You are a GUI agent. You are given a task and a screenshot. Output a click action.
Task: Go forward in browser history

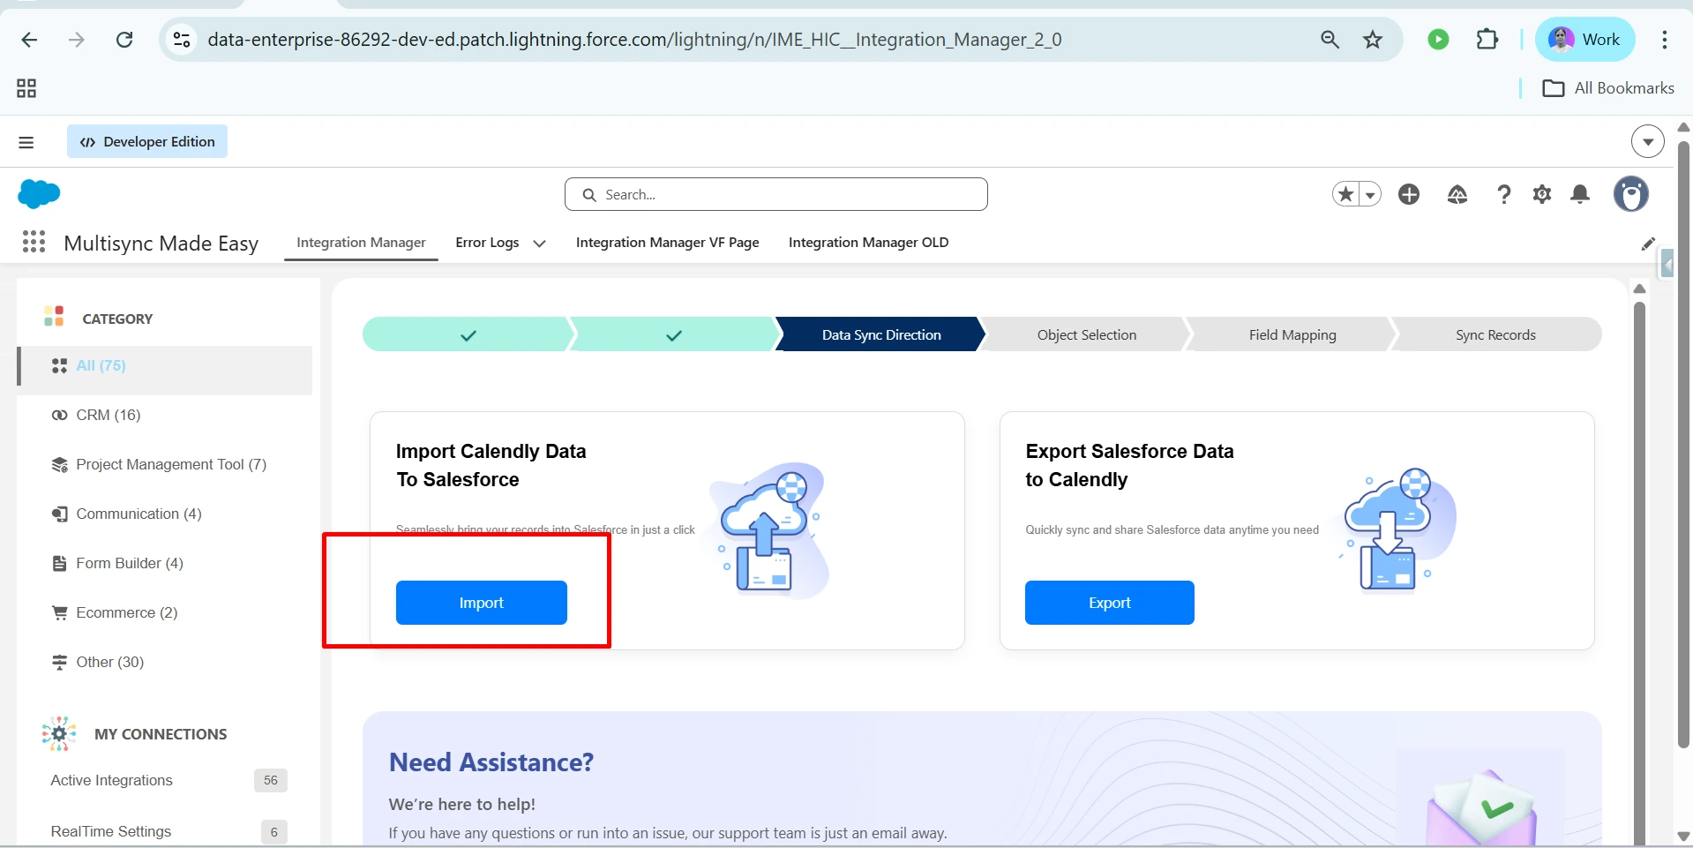pyautogui.click(x=77, y=40)
